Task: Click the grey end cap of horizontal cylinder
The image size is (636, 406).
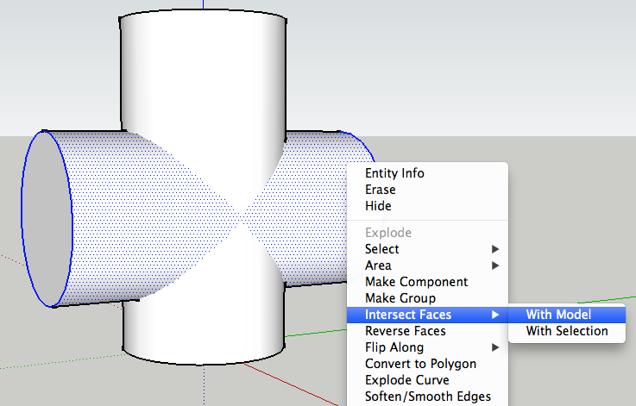Action: coord(47,219)
